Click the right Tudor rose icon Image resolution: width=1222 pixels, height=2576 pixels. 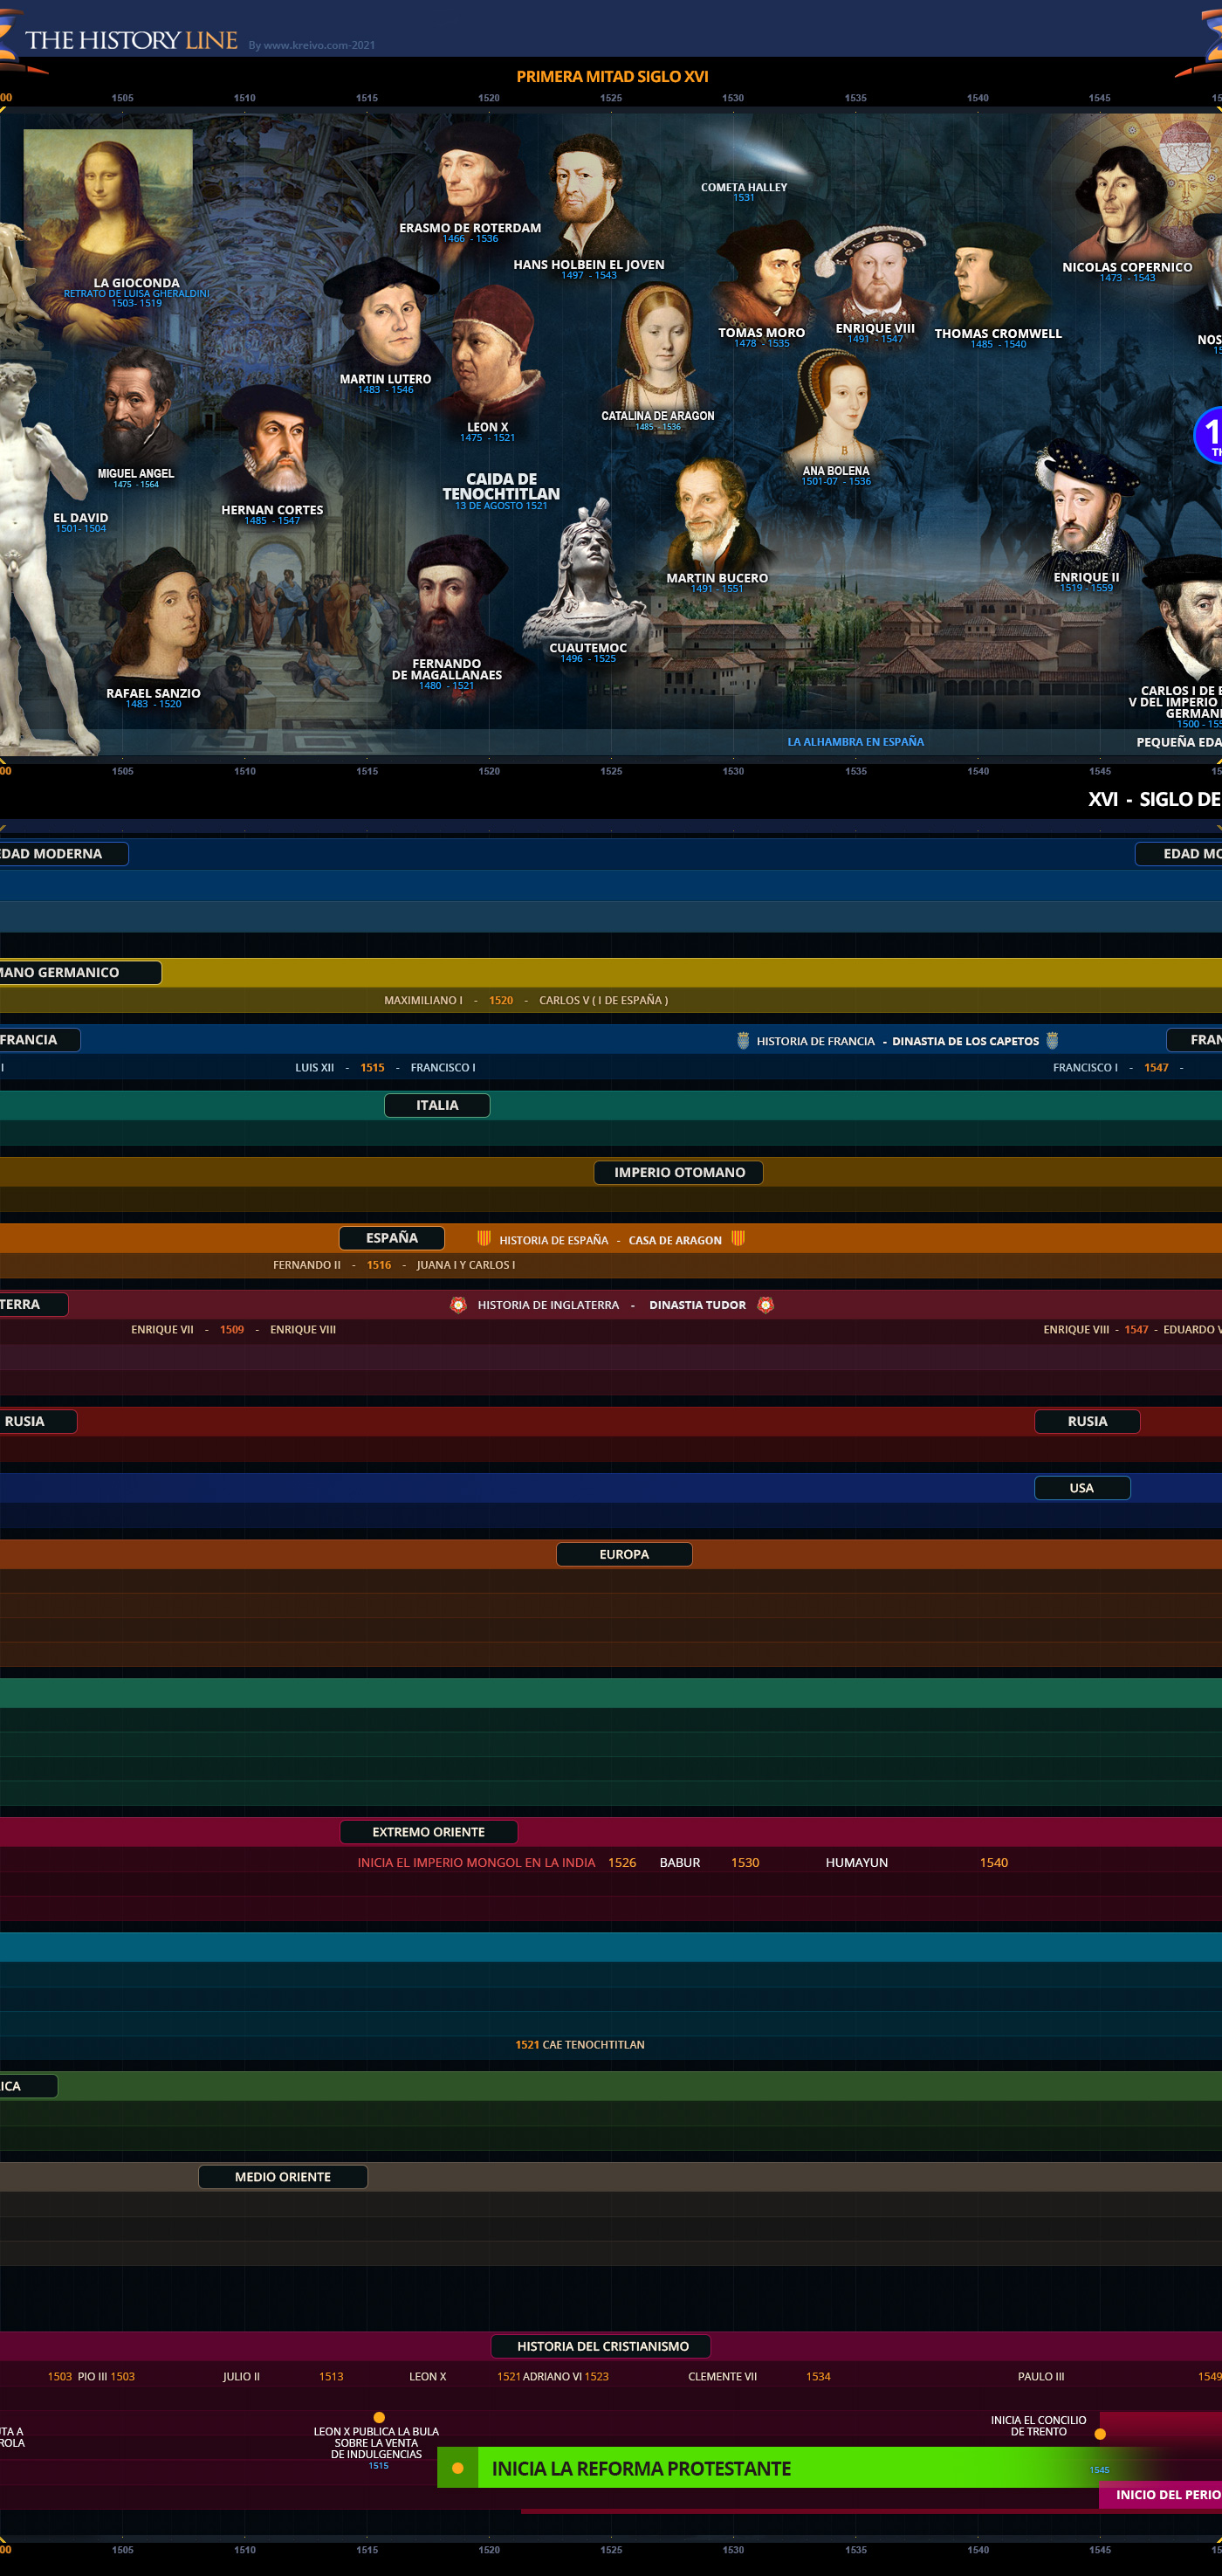[x=765, y=1305]
